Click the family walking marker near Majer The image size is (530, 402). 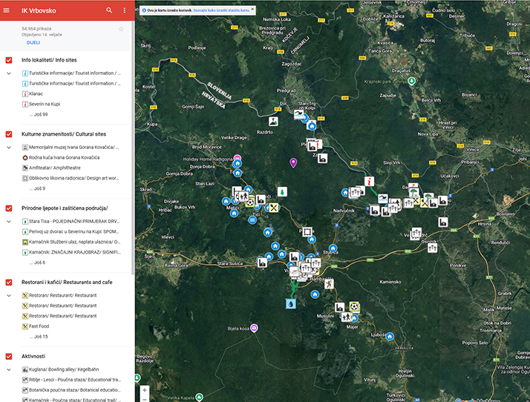[346, 317]
